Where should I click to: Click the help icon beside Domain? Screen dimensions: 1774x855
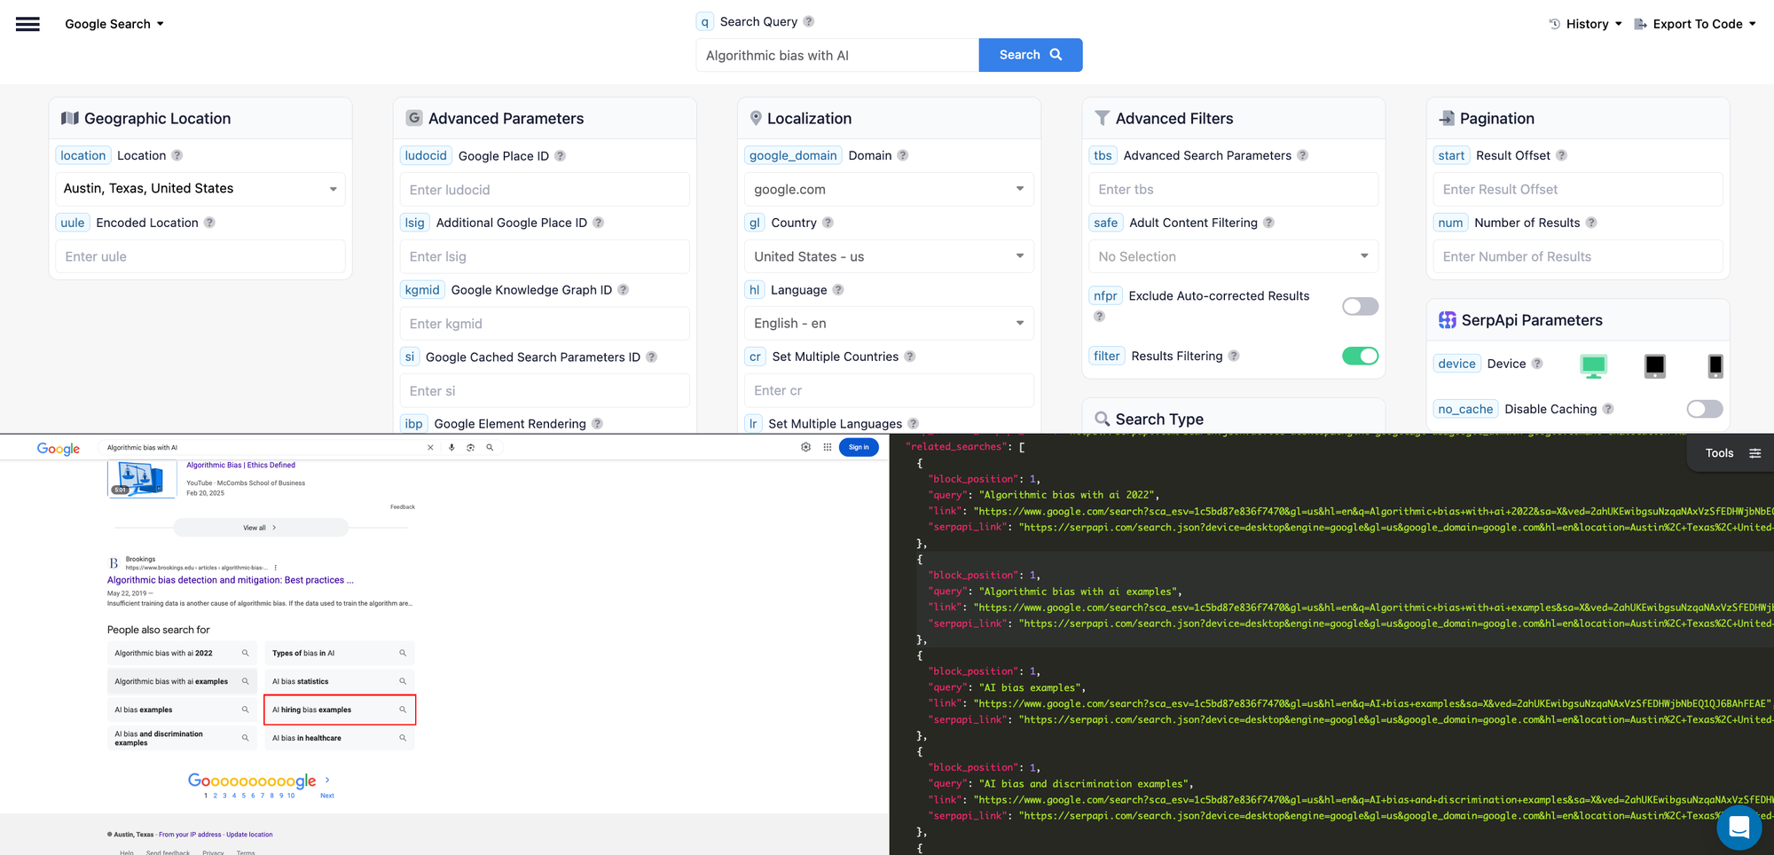[903, 155]
